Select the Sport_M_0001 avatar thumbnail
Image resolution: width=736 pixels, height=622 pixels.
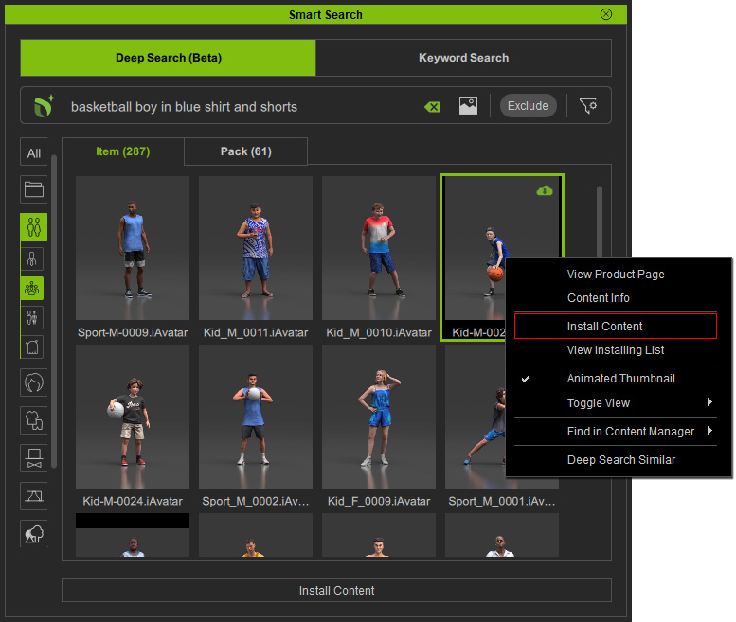click(475, 417)
